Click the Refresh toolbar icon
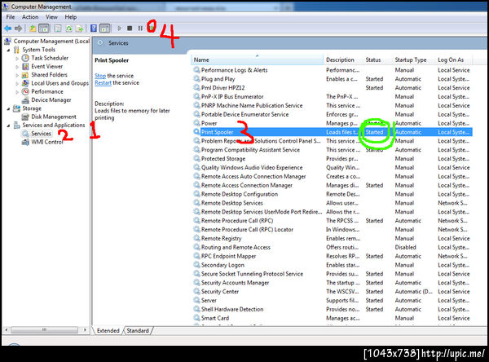 point(68,29)
